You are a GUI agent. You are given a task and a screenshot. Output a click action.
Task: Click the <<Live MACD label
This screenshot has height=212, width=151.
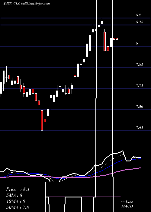127,204
